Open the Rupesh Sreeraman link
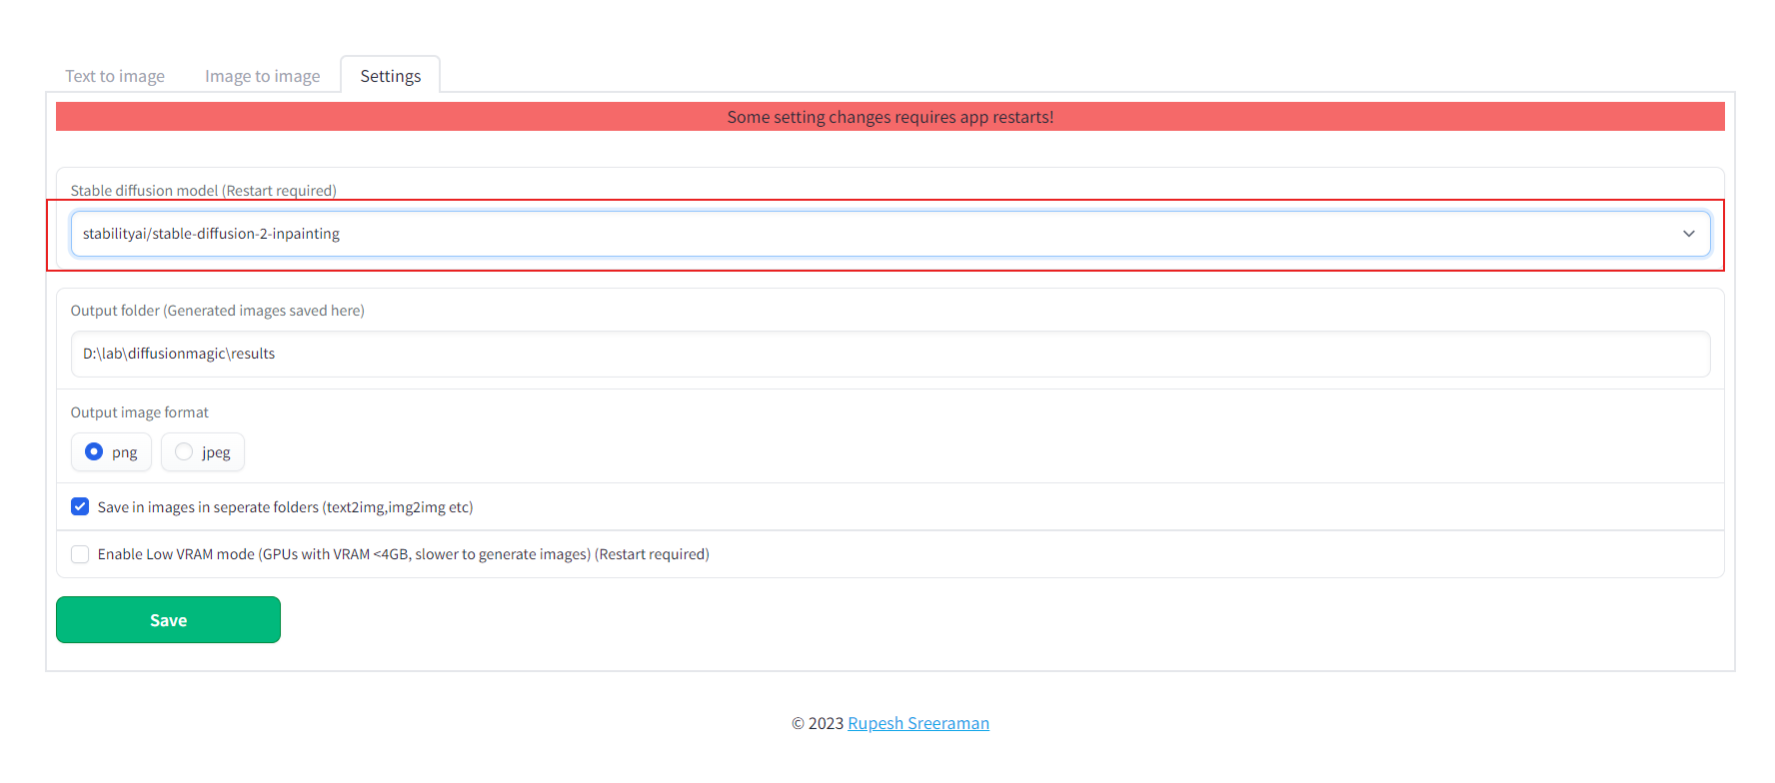The image size is (1775, 783). coord(918,723)
